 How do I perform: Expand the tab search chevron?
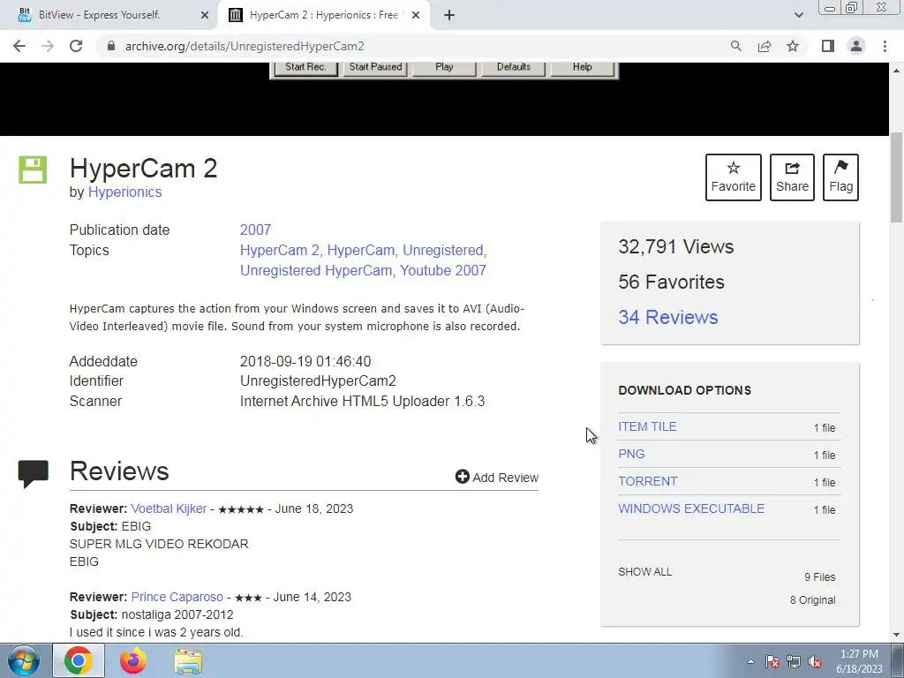coord(798,15)
